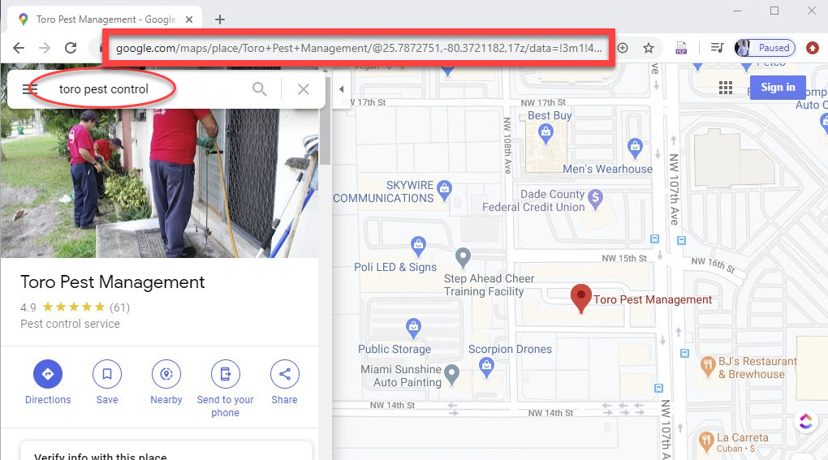Click the Toro Pest Management map pin
828x460 pixels.
tap(580, 298)
